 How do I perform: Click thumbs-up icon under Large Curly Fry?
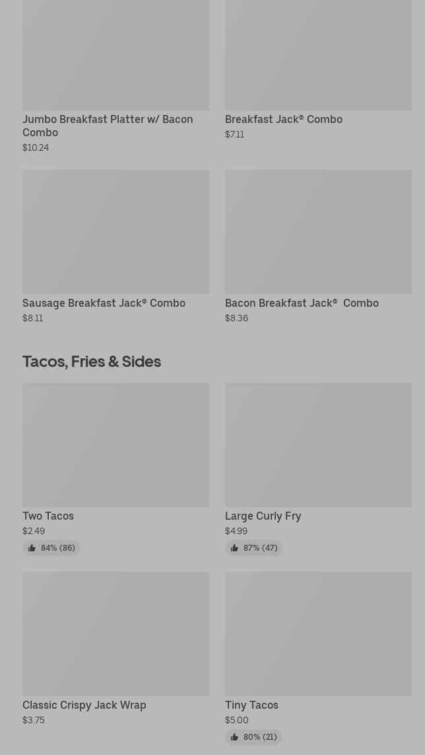click(x=234, y=548)
